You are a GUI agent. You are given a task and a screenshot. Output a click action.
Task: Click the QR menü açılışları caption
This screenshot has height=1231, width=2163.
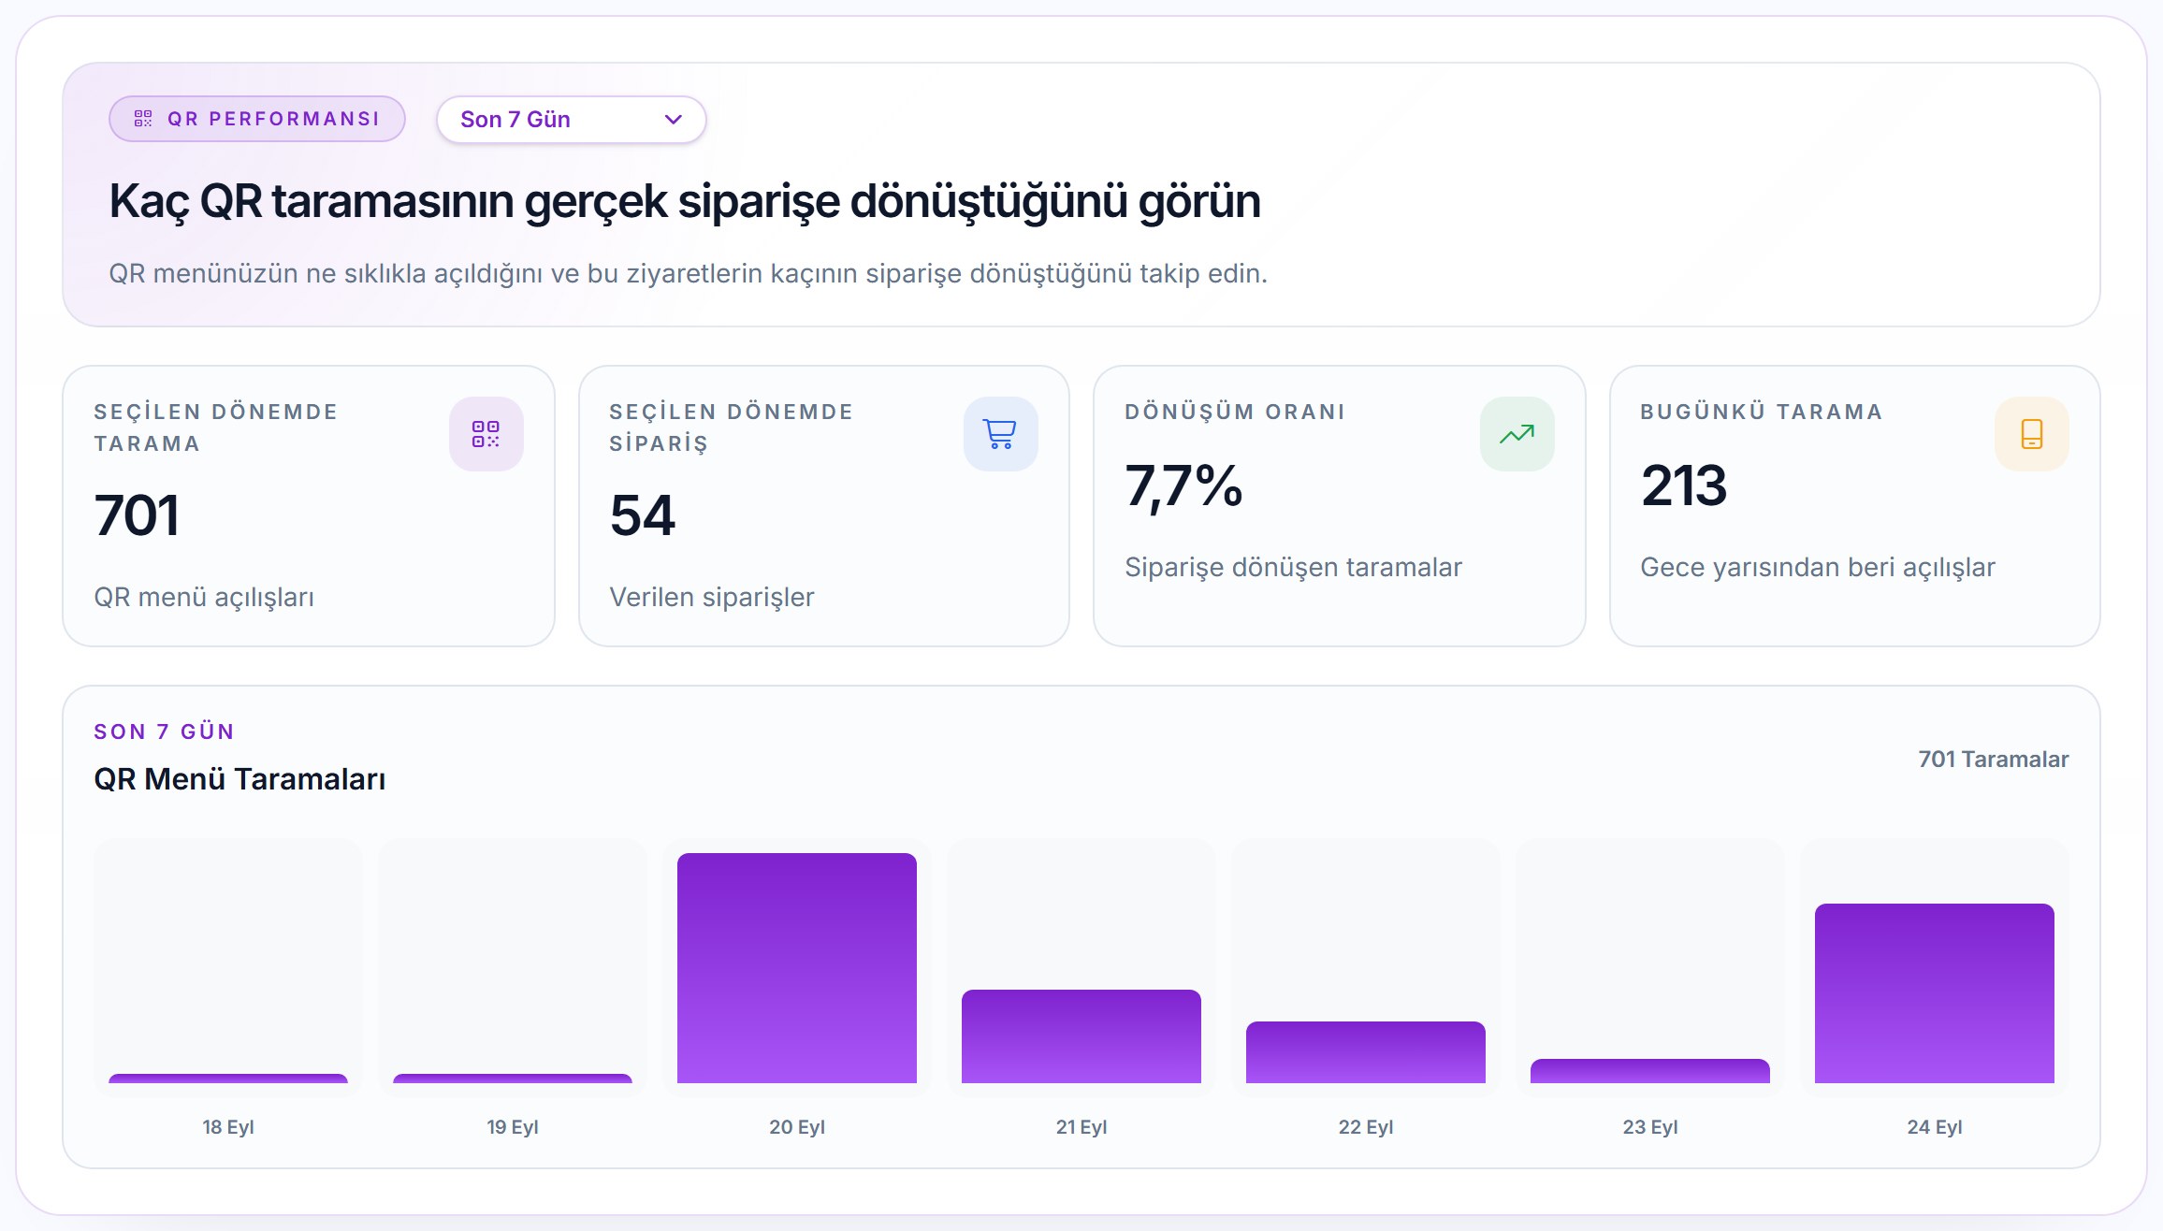pyautogui.click(x=204, y=598)
